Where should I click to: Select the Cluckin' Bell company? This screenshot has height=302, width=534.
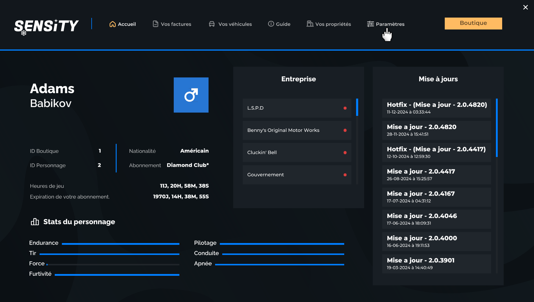[x=297, y=152]
